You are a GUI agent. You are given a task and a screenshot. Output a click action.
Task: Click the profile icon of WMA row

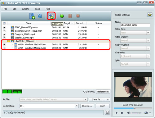click(x=15, y=48)
